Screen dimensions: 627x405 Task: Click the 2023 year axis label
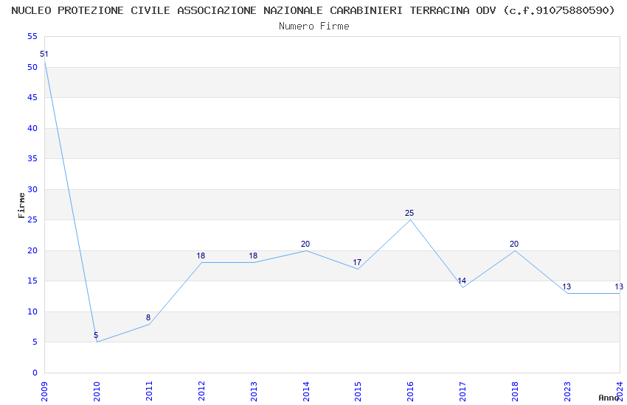[x=567, y=392]
